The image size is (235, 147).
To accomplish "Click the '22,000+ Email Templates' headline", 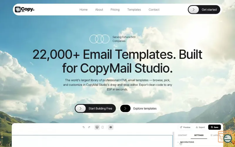I will 117,61.
